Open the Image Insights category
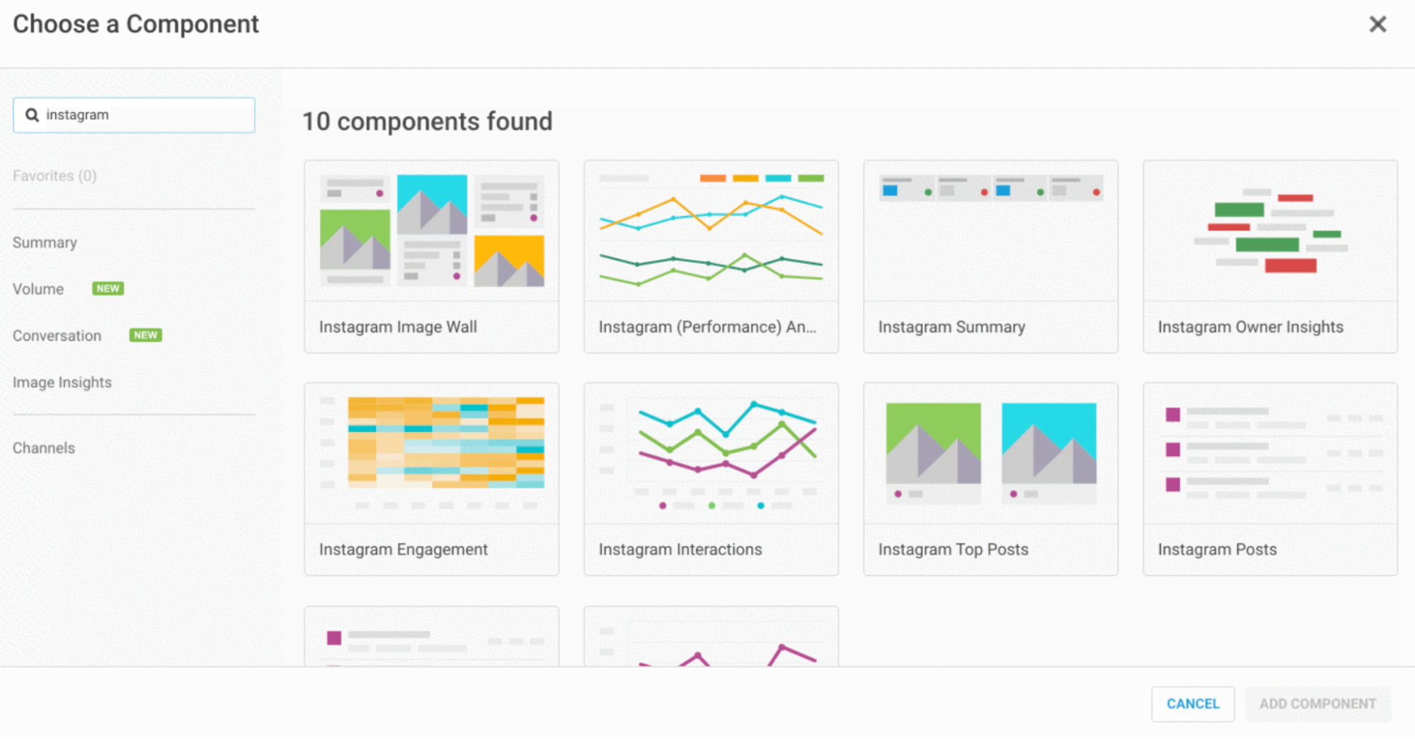1415x739 pixels. (x=62, y=382)
